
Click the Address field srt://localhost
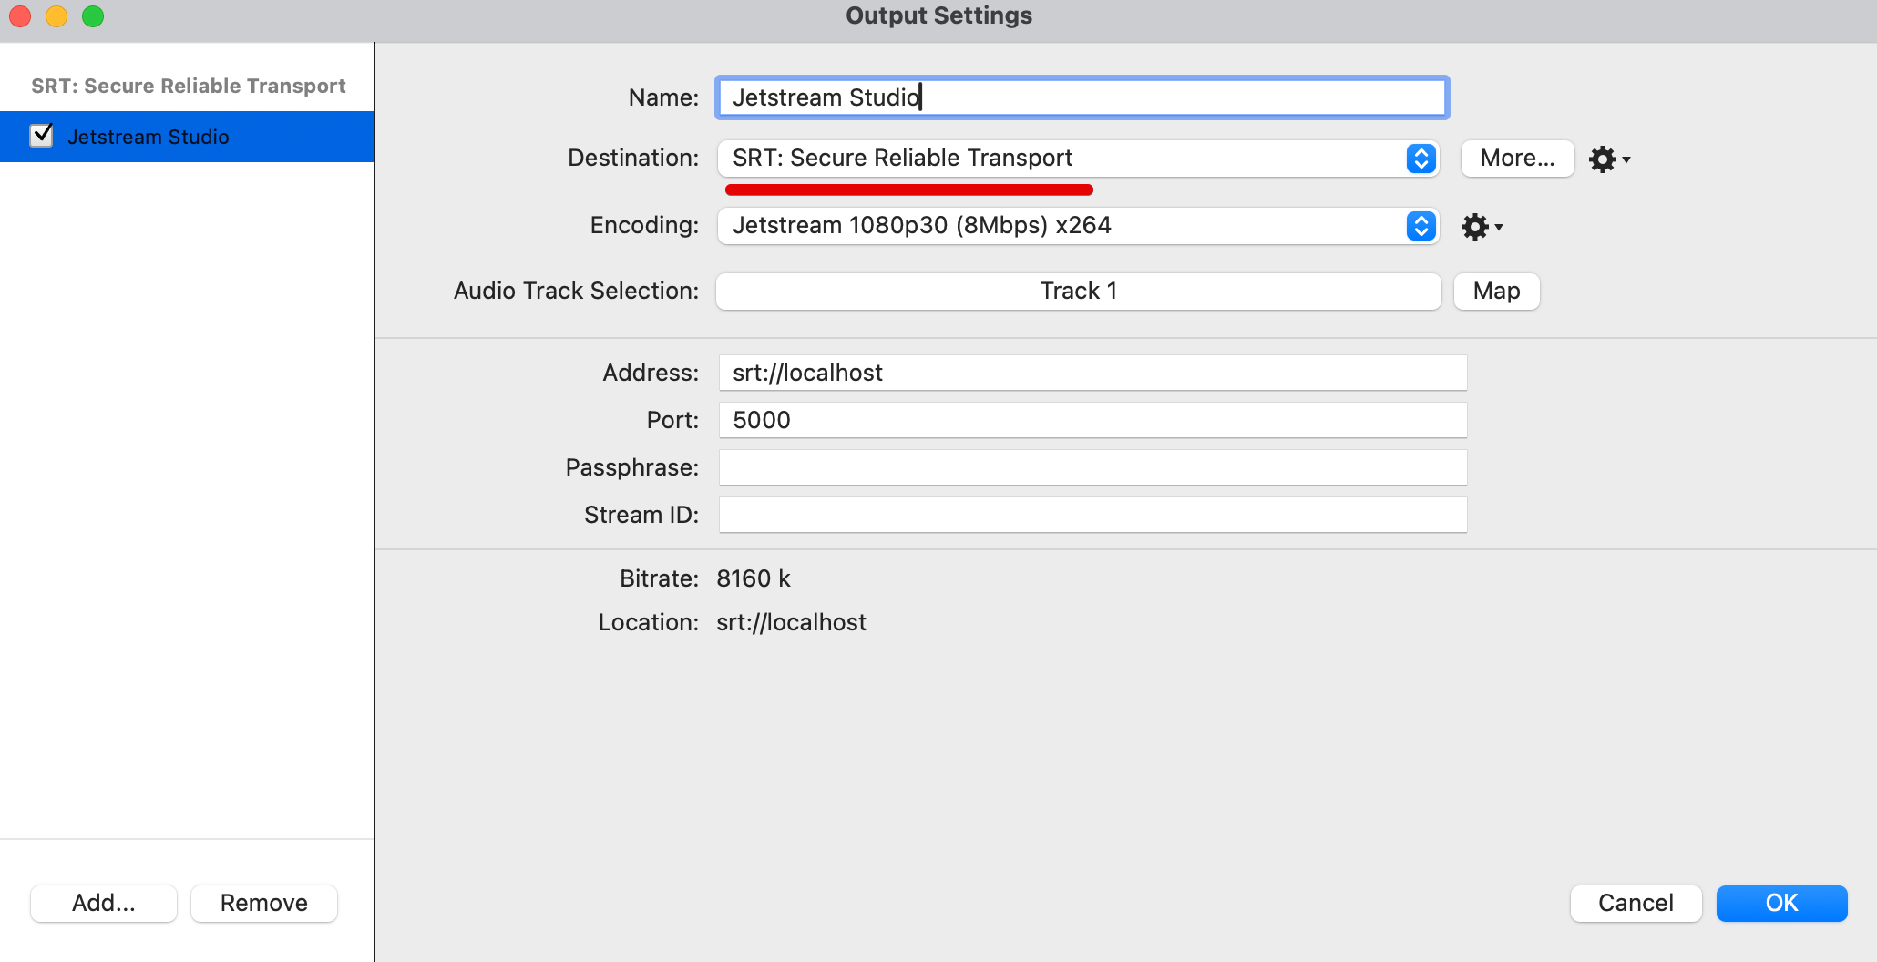click(x=1092, y=373)
